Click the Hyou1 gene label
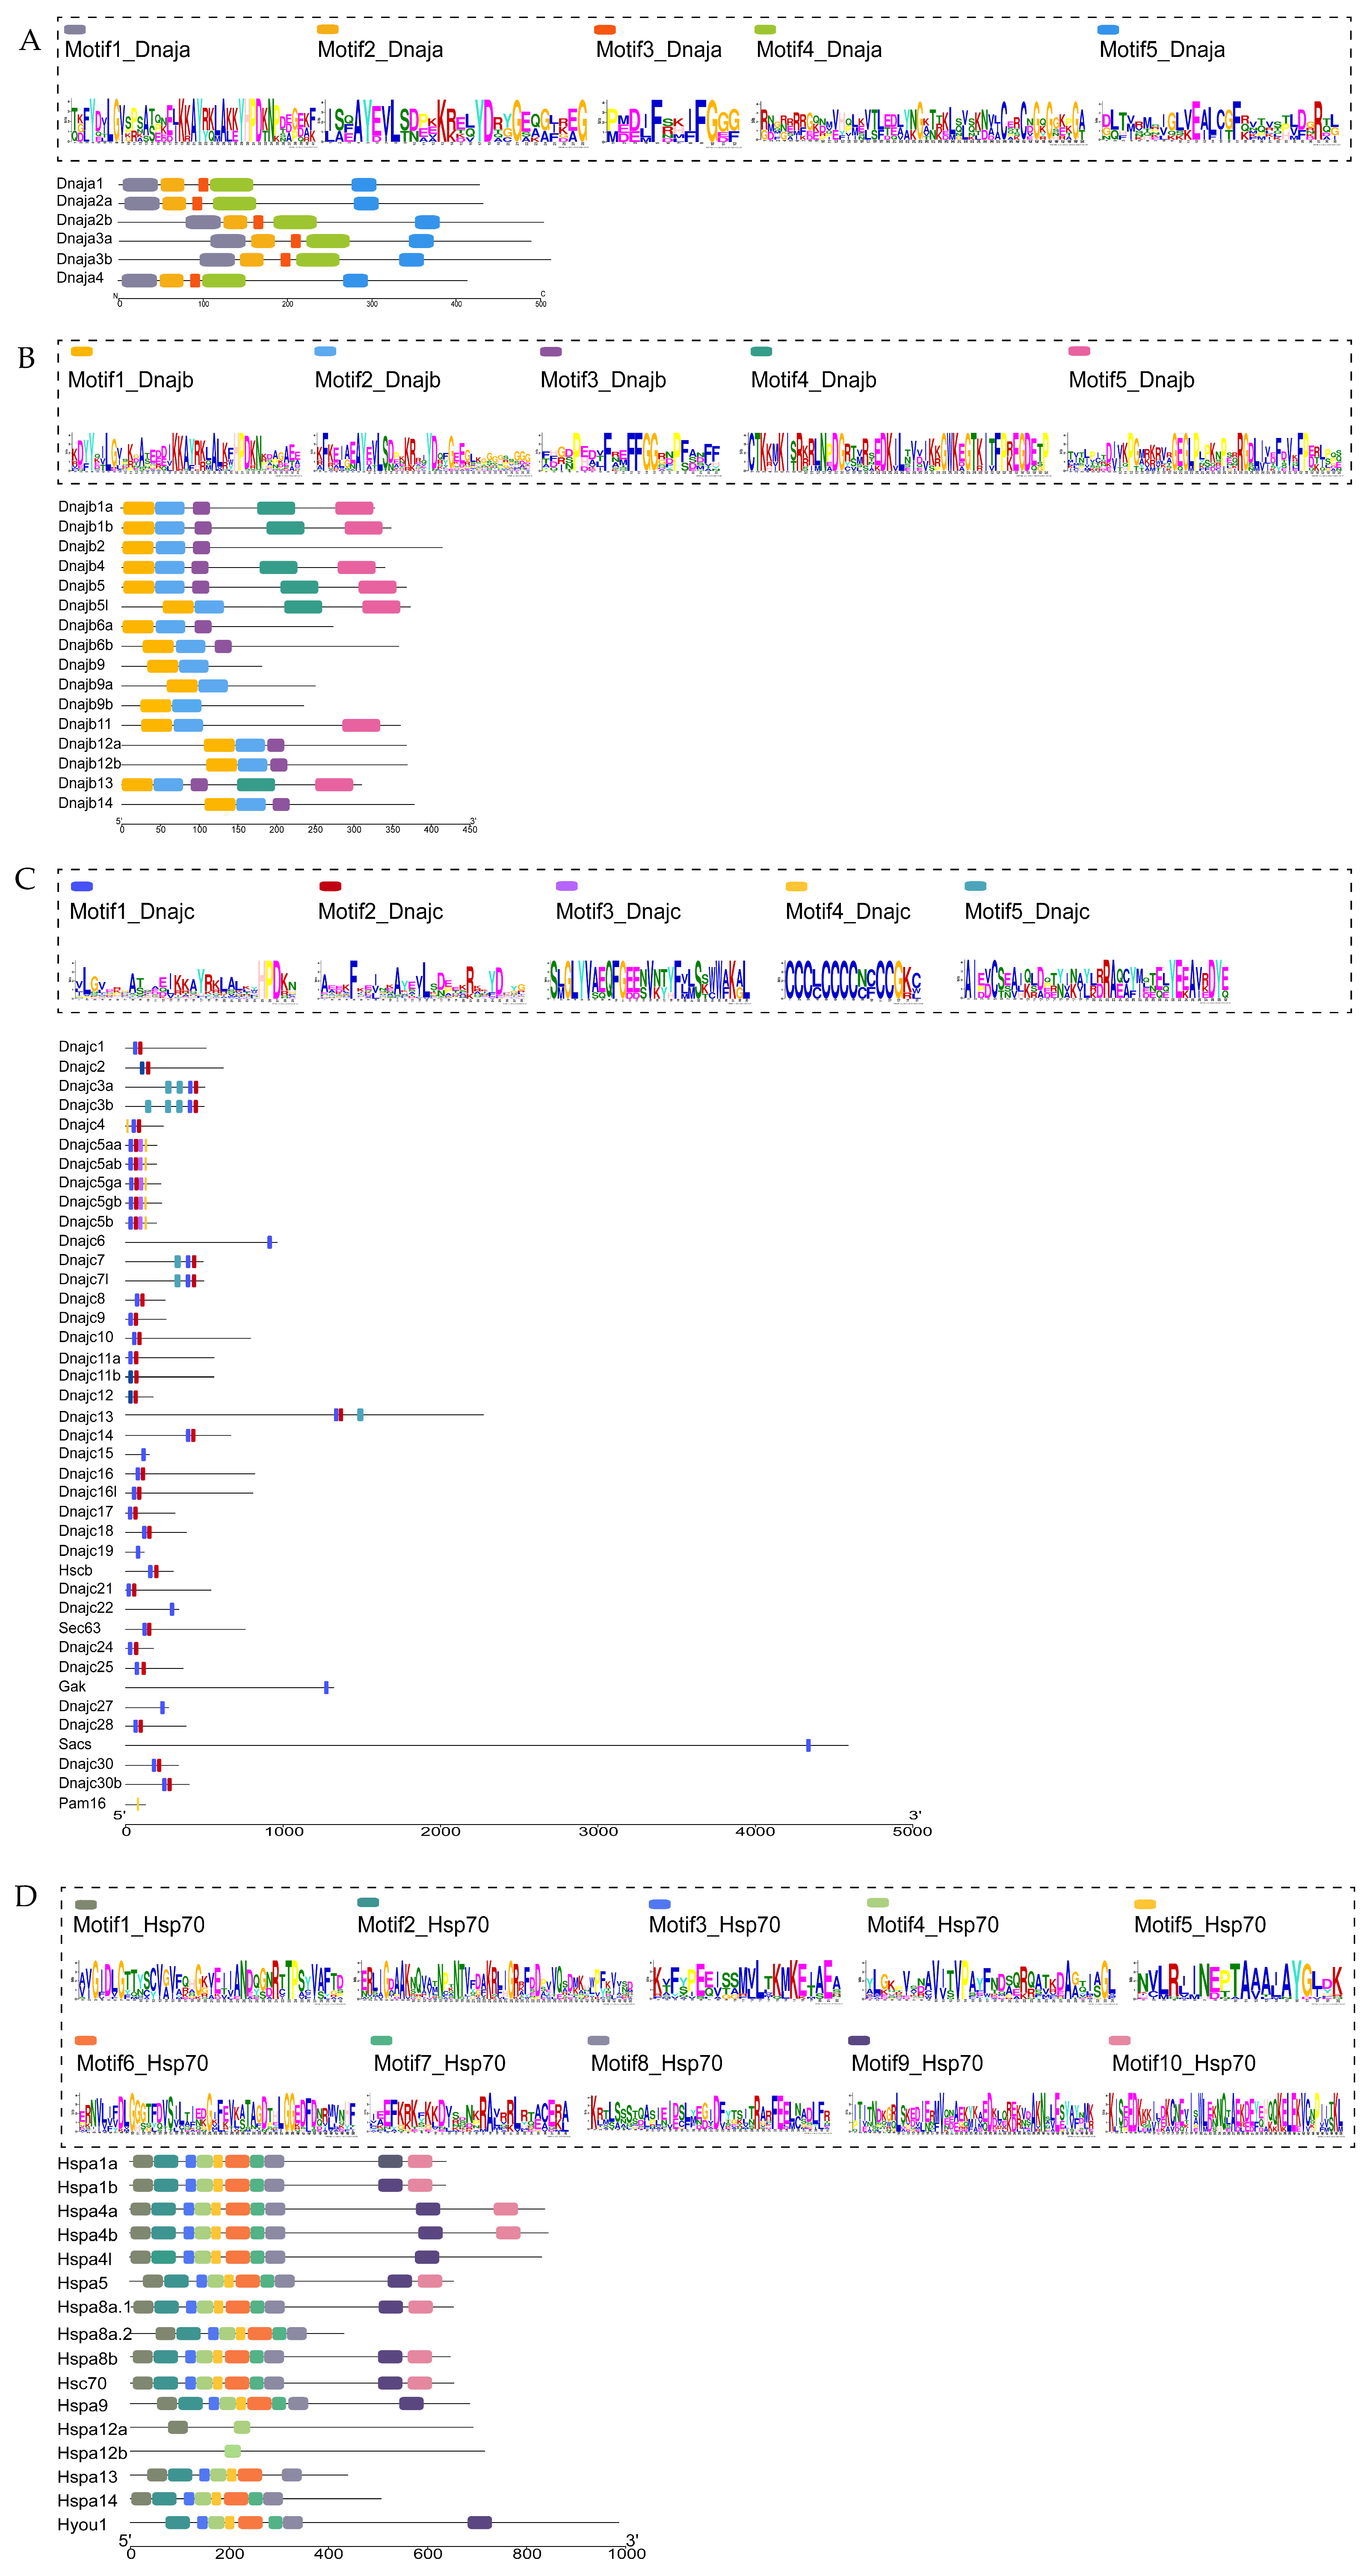Viewport: 1370px width, 2576px height. tap(82, 2524)
